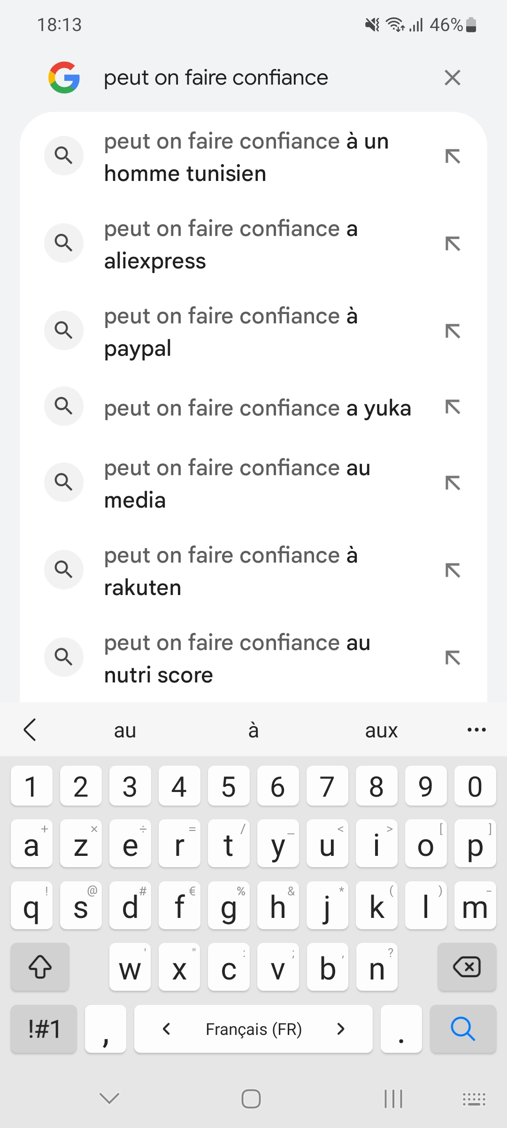507x1128 pixels.
Task: Tap the magnifier icon beside 'a yuka'
Action: point(64,406)
